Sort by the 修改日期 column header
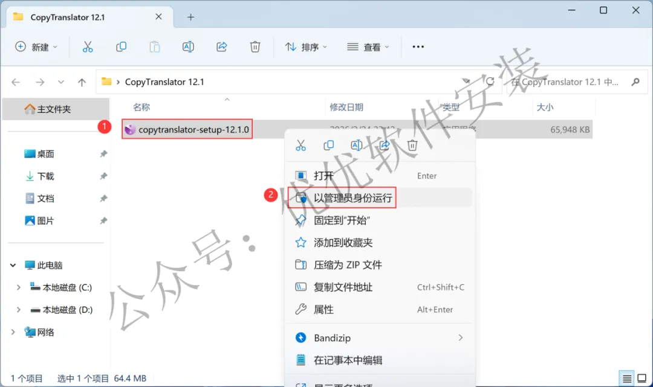 click(x=346, y=107)
